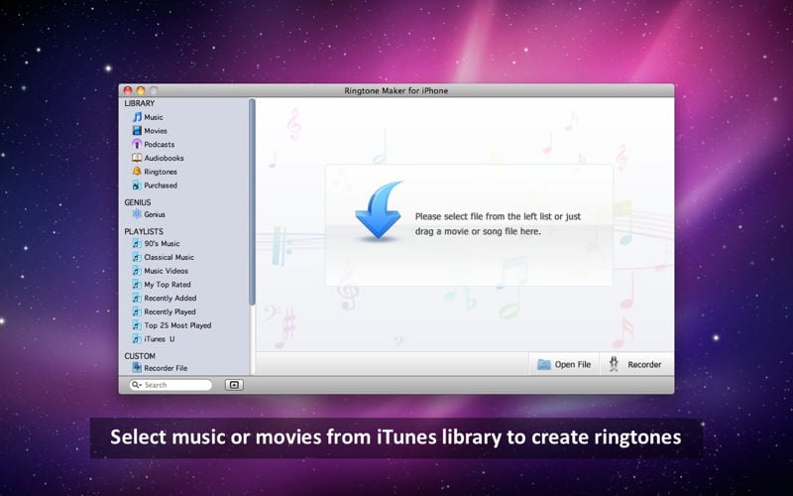Click the Purchased bag icon
Image resolution: width=793 pixels, height=496 pixels.
pyautogui.click(x=137, y=186)
